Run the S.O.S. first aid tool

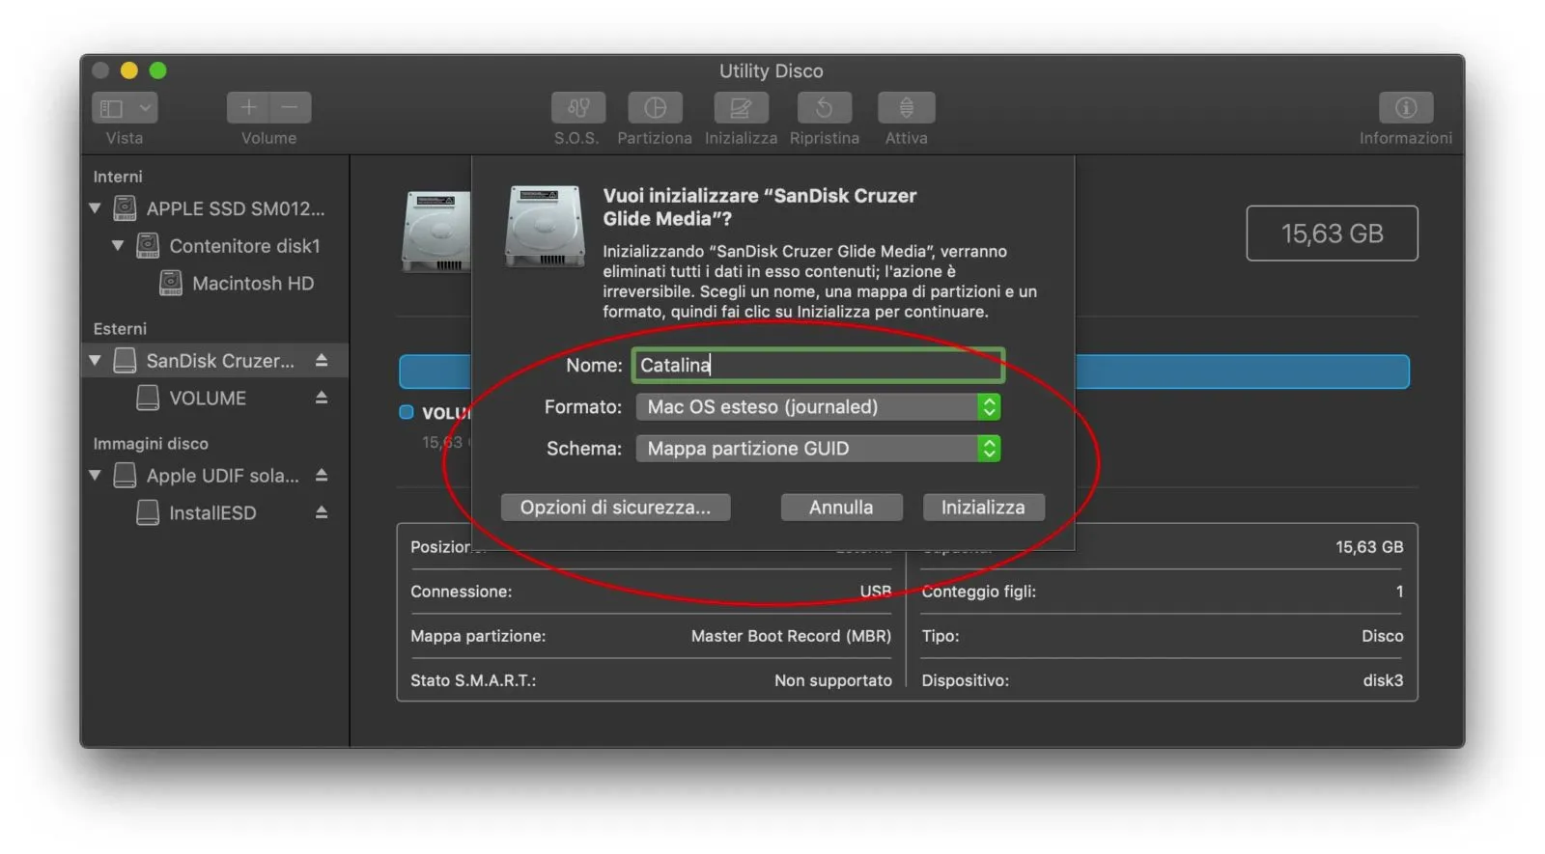point(577,107)
